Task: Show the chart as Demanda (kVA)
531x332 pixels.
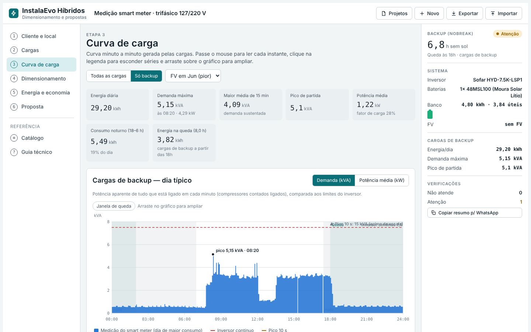Action: (x=334, y=180)
